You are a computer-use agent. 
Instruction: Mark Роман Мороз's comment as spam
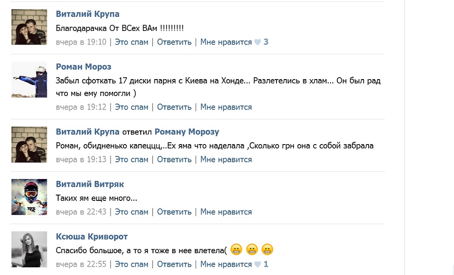[x=132, y=107]
